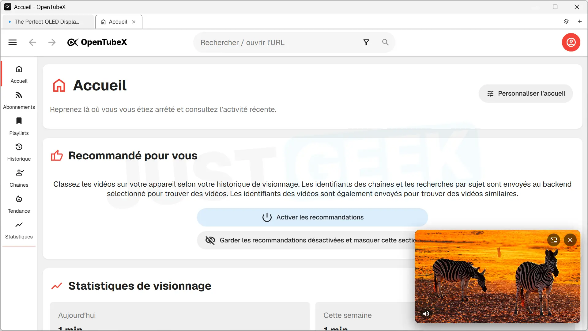Close the zebra mini player
The height and width of the screenshot is (331, 588).
click(x=570, y=240)
